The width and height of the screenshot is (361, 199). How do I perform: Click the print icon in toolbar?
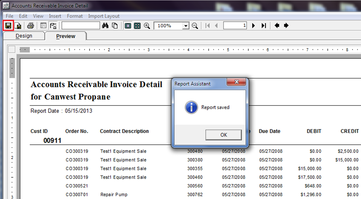coord(31,26)
